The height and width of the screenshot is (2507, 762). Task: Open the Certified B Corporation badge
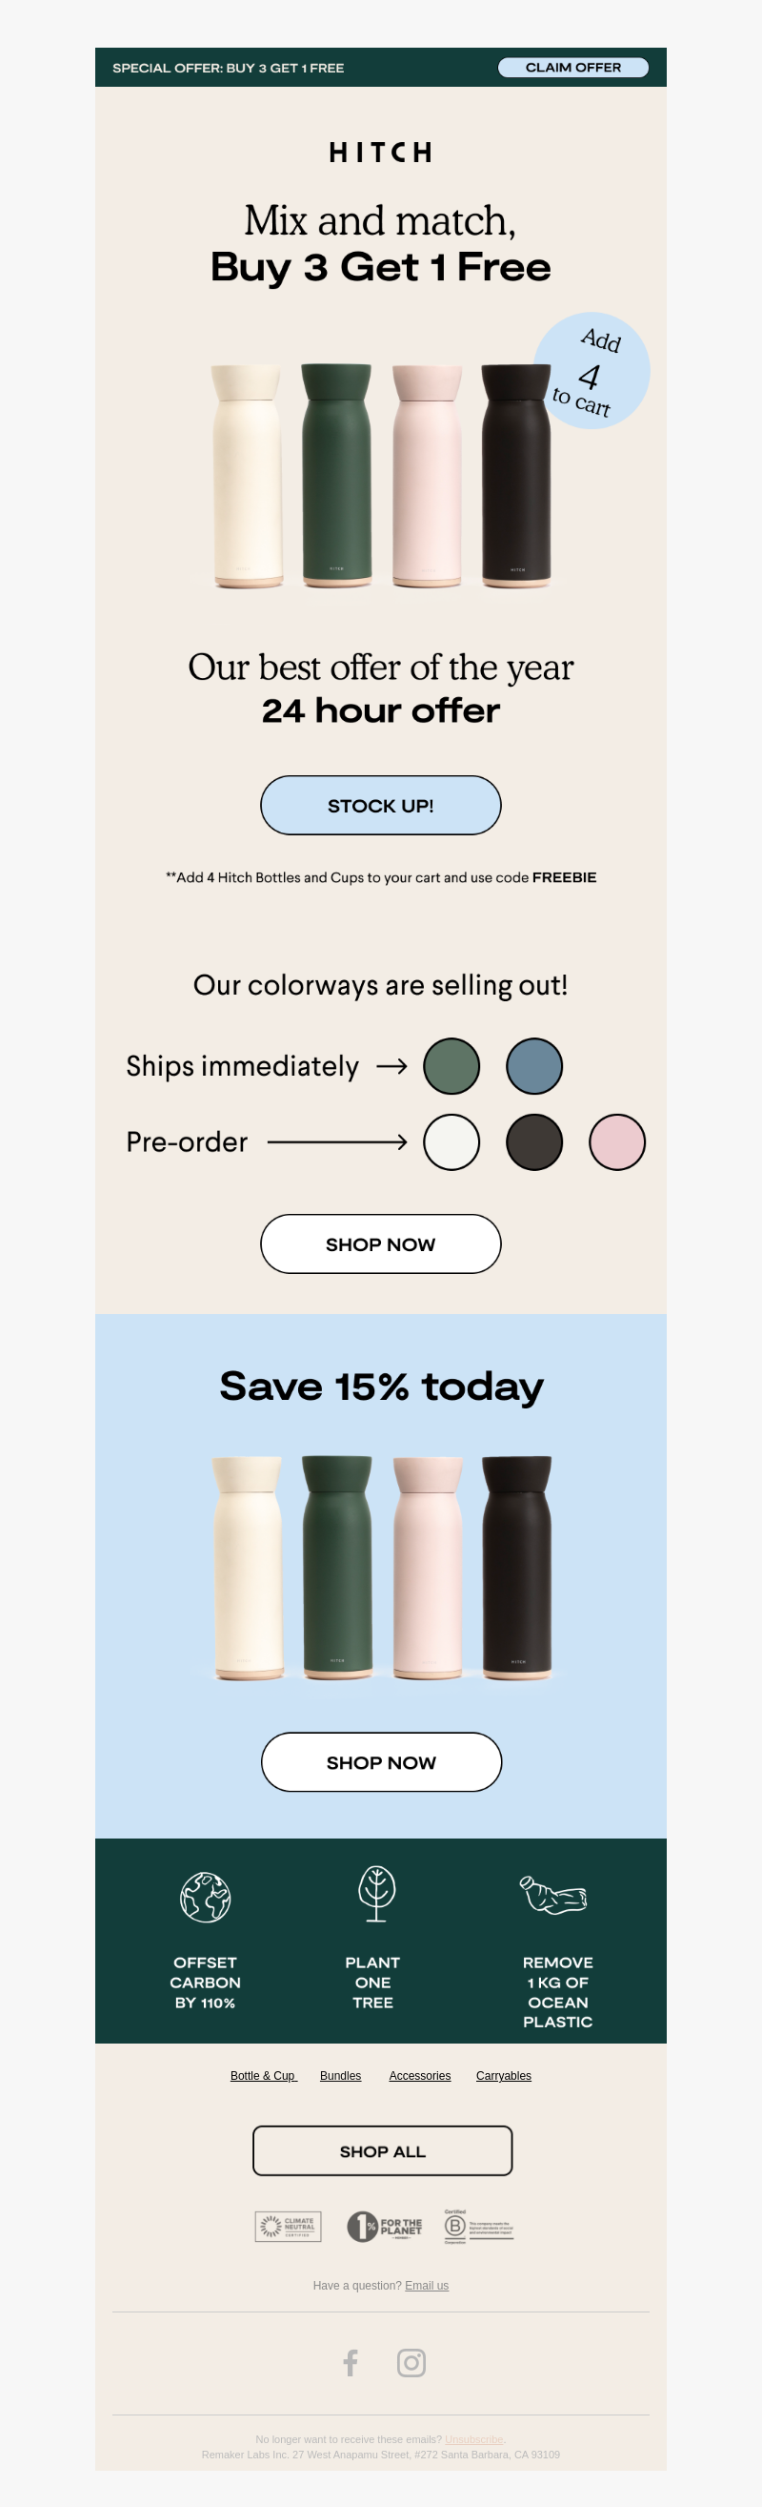(478, 2226)
